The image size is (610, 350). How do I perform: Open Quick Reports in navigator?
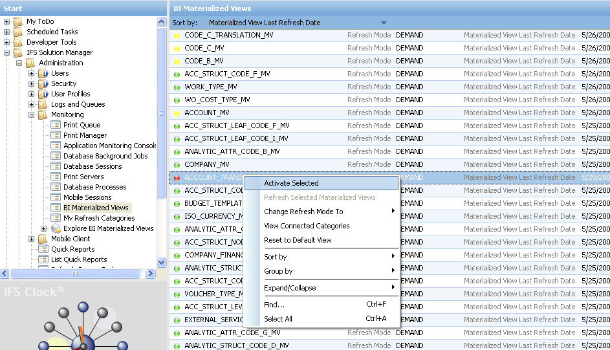pyautogui.click(x=72, y=250)
